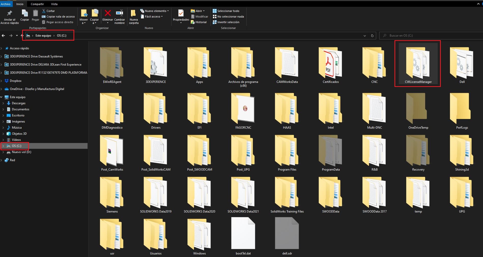Open Propiedades from the ribbon
483x257 pixels.
tap(181, 13)
